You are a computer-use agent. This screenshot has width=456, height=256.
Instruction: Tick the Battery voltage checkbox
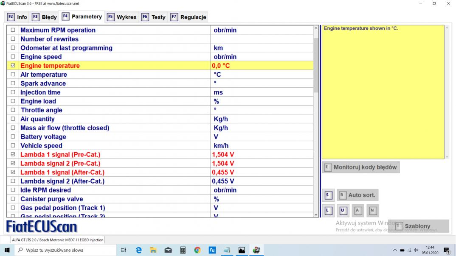(x=13, y=136)
